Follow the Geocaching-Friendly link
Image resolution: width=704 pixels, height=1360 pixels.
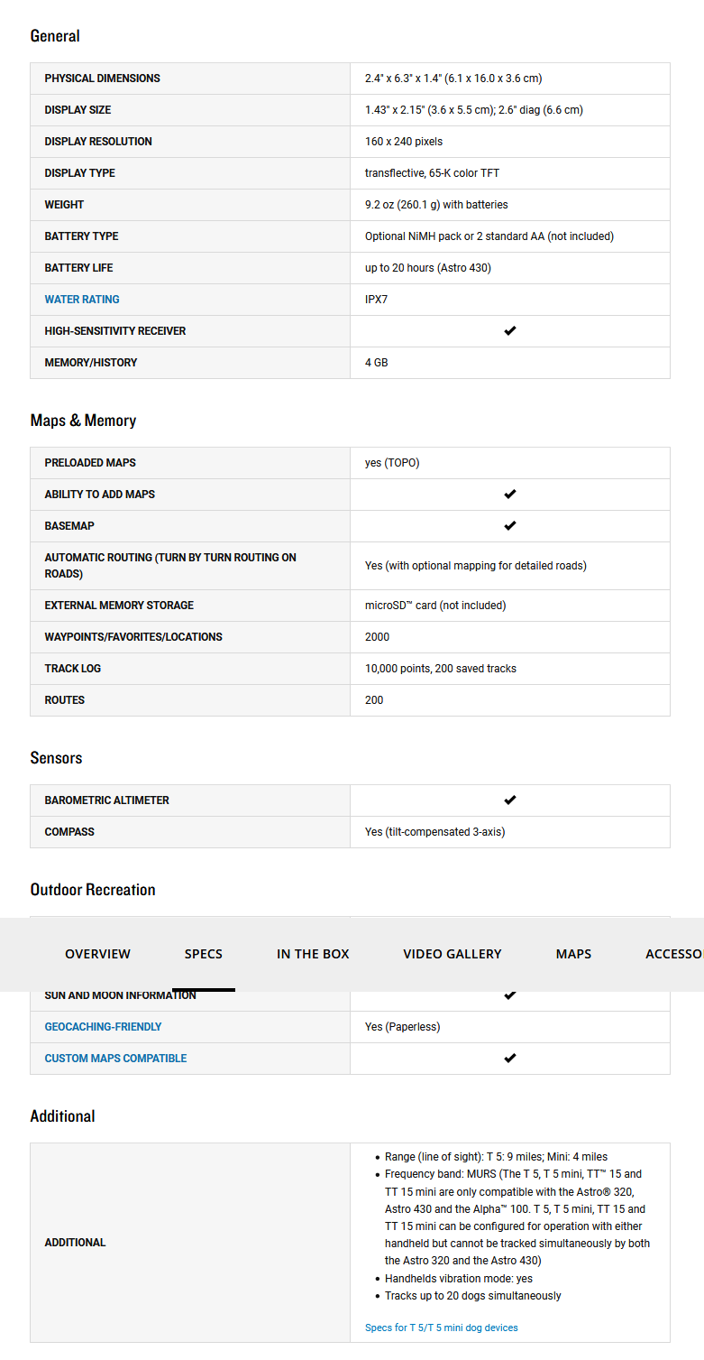pyautogui.click(x=103, y=1027)
